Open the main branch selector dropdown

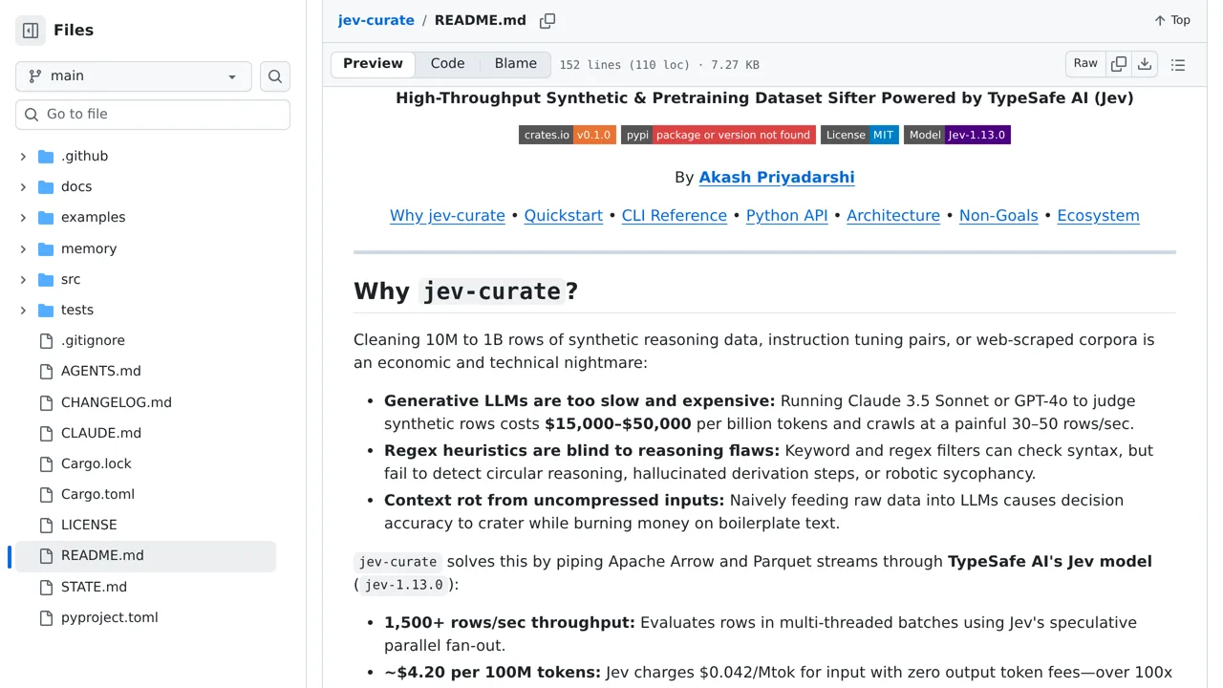[134, 76]
